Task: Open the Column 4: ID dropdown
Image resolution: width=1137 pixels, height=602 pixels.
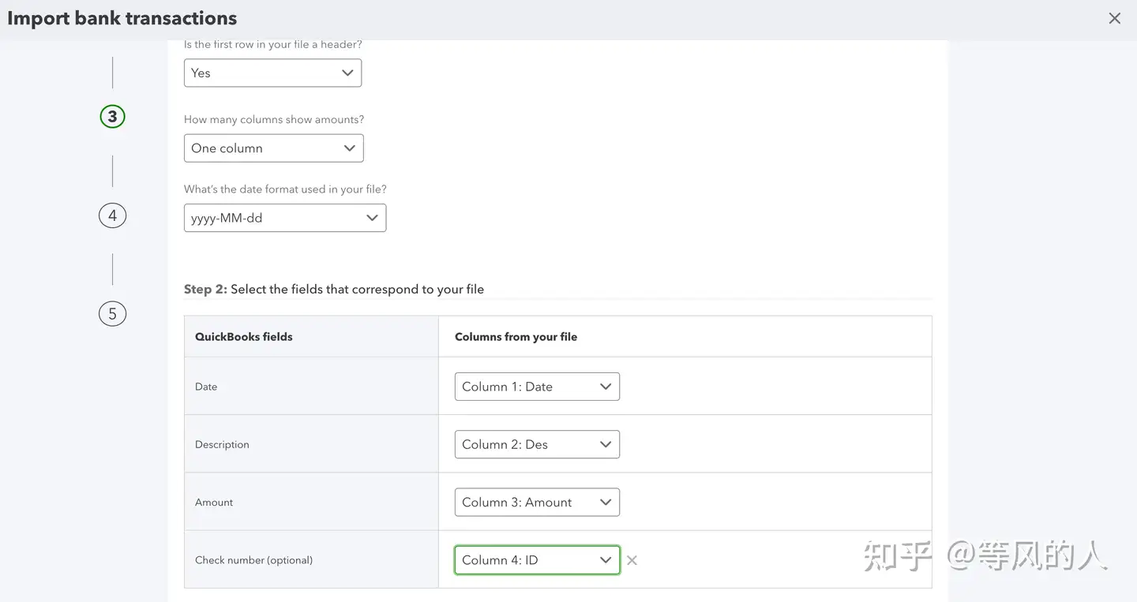Action: (537, 560)
